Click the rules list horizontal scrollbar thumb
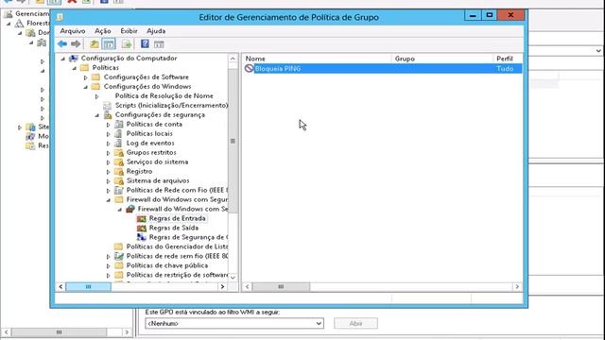The height and width of the screenshot is (340, 605). 281,287
